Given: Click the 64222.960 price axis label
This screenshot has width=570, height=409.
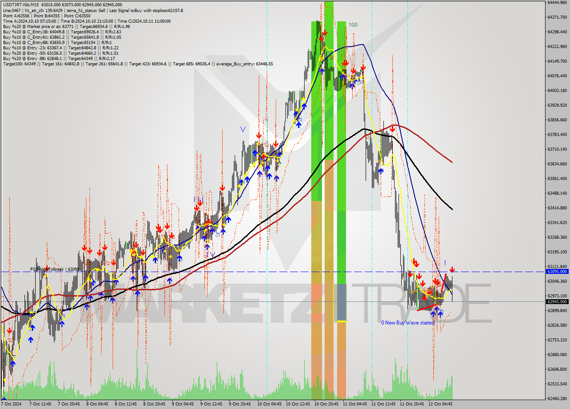Looking at the screenshot, I should [557, 46].
